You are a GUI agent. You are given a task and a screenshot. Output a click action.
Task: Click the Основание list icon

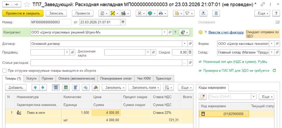click(x=277, y=22)
